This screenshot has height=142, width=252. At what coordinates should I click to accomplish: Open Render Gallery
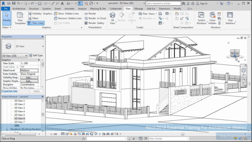pyautogui.click(x=94, y=23)
